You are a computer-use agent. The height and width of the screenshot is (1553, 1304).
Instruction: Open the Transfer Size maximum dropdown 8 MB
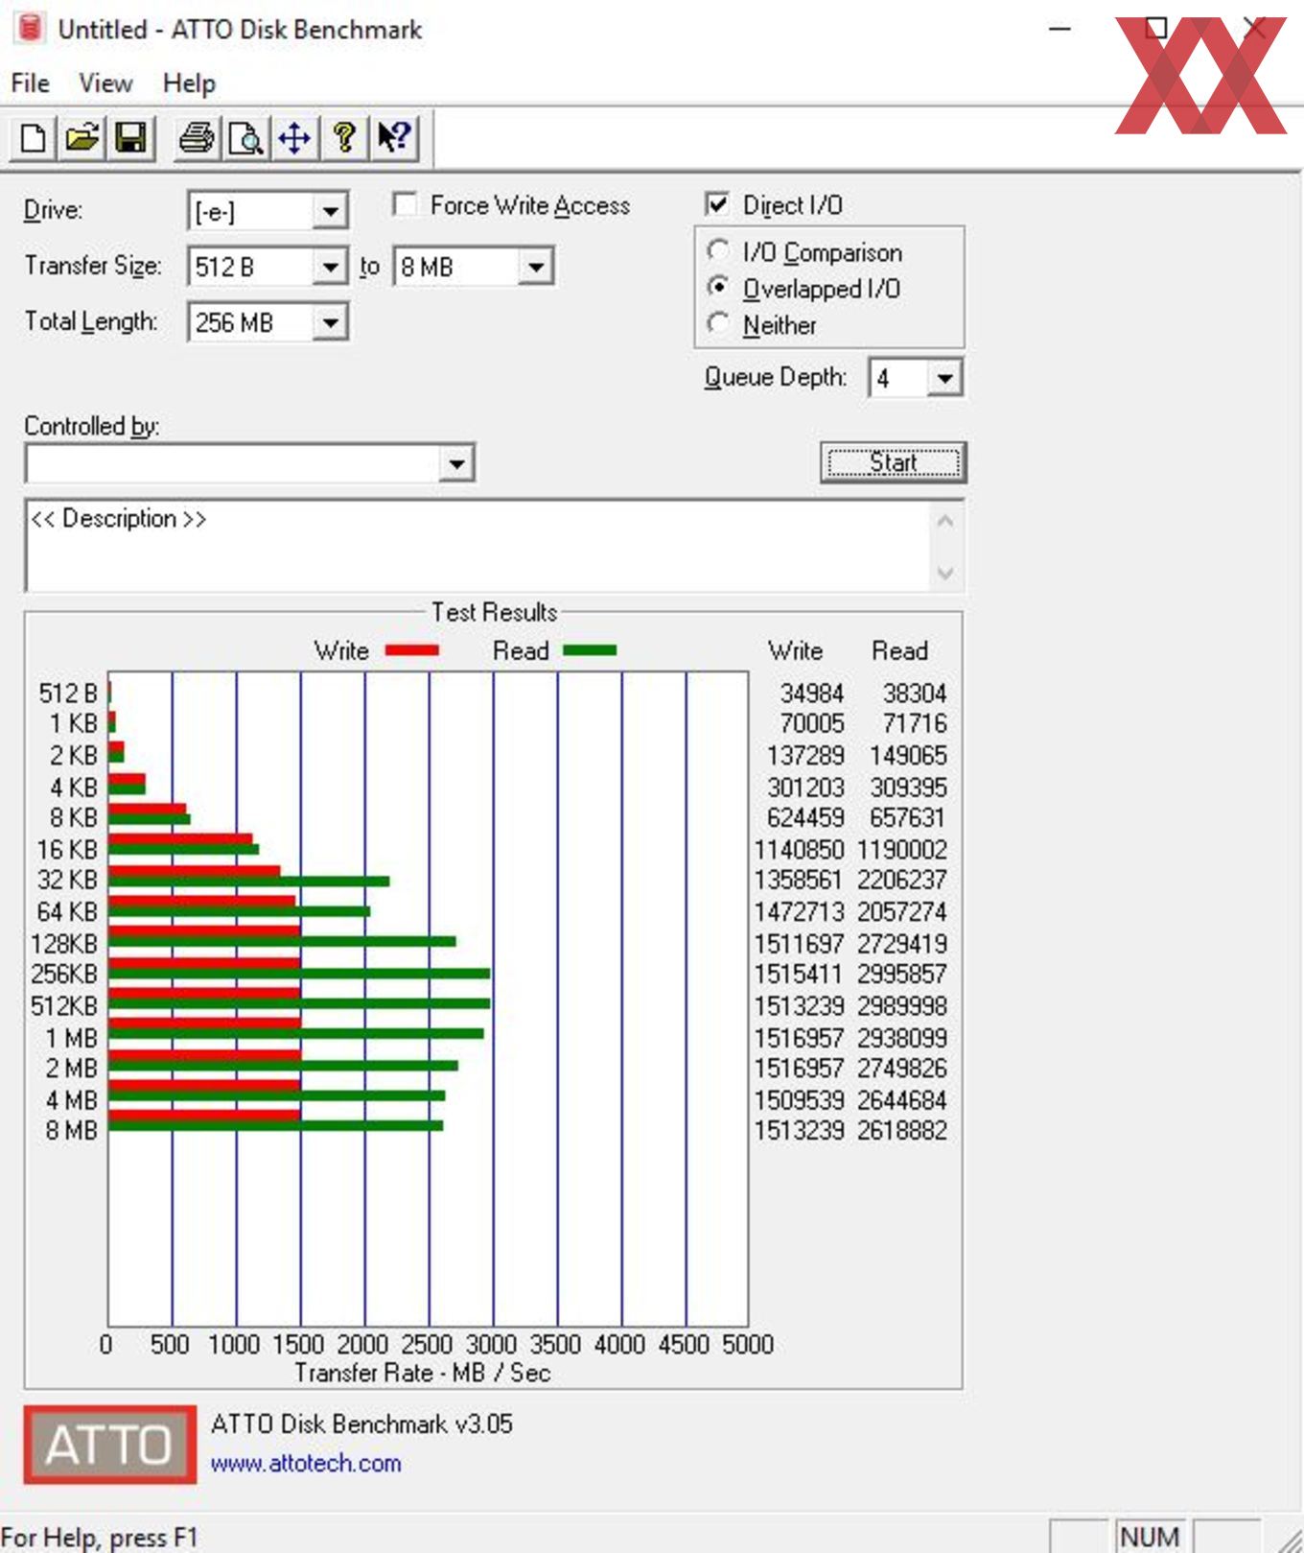[536, 267]
